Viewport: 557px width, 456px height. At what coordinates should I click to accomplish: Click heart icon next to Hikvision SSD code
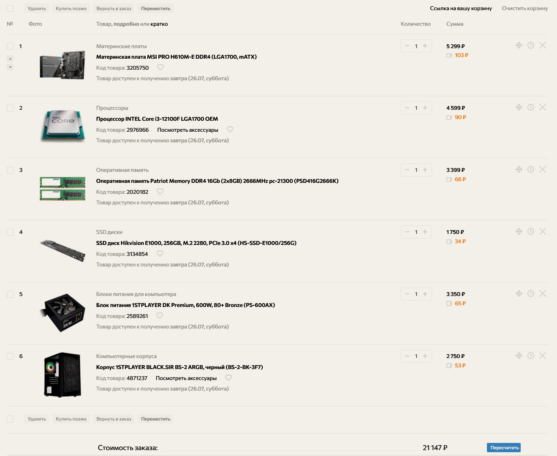click(x=160, y=253)
